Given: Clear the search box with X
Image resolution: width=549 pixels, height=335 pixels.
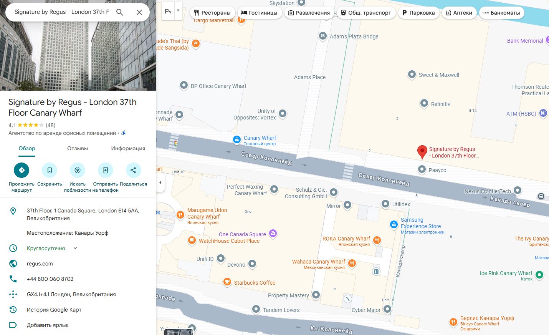Looking at the screenshot, I should click(x=139, y=12).
